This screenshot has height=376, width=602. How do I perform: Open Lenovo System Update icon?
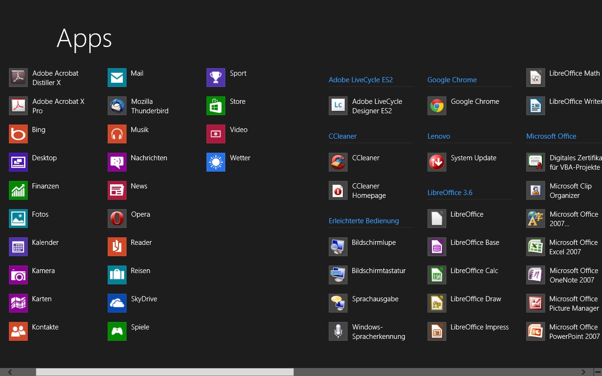click(x=437, y=162)
